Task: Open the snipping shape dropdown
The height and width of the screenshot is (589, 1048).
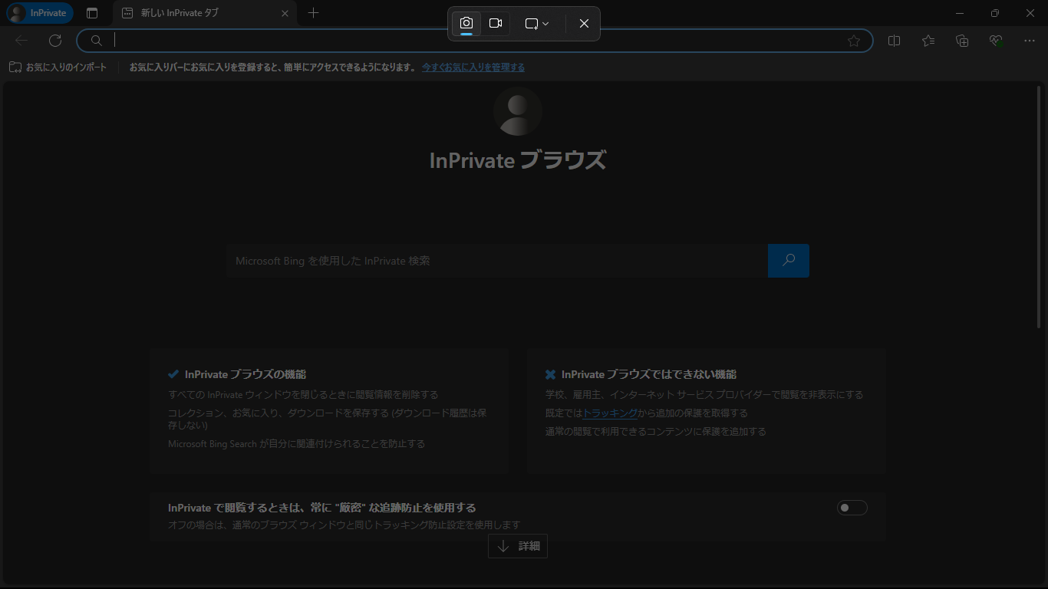Action: pos(537,24)
